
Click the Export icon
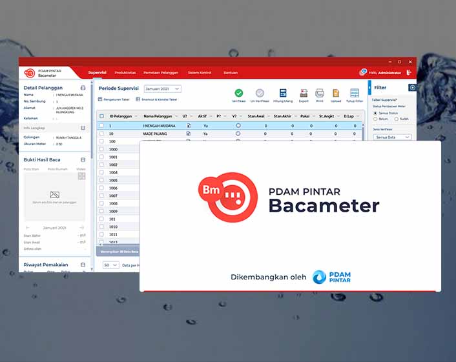coord(304,93)
